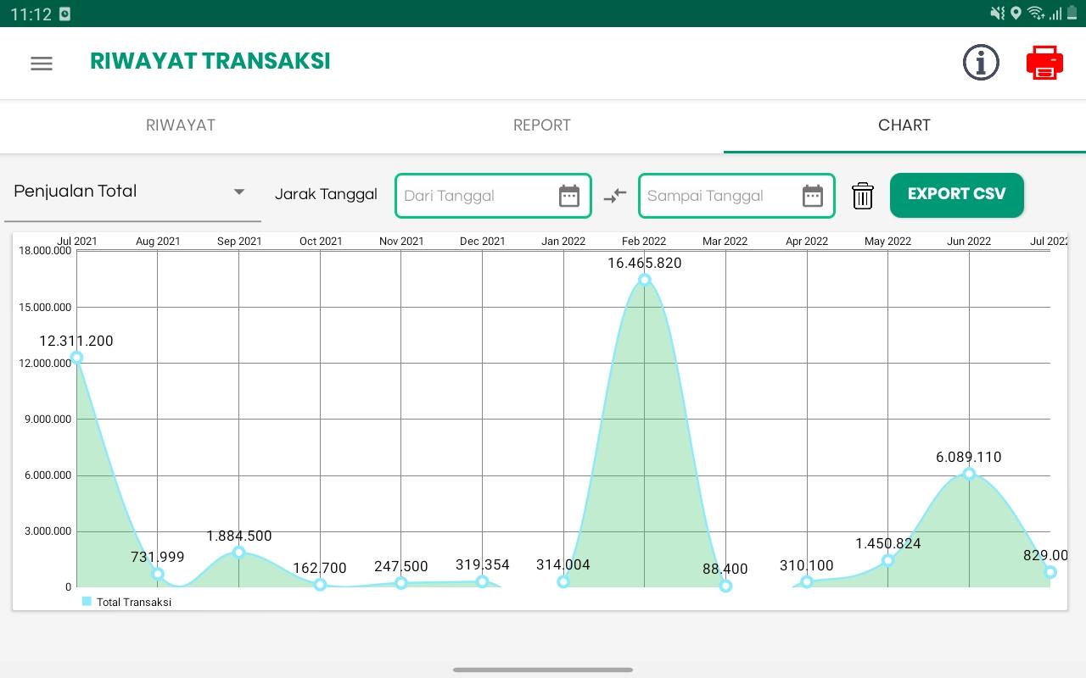Viewport: 1086px width, 678px height.
Task: Select the Jun 2022 data point
Action: pos(969,474)
